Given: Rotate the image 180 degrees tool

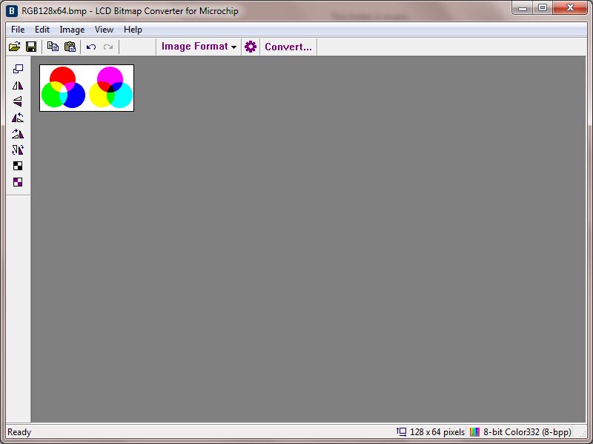Looking at the screenshot, I should [x=18, y=150].
